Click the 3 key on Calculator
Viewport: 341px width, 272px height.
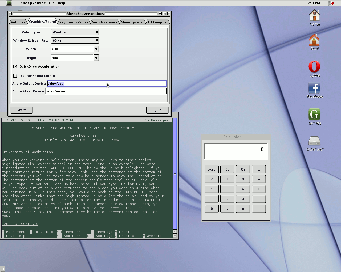[x=243, y=199]
